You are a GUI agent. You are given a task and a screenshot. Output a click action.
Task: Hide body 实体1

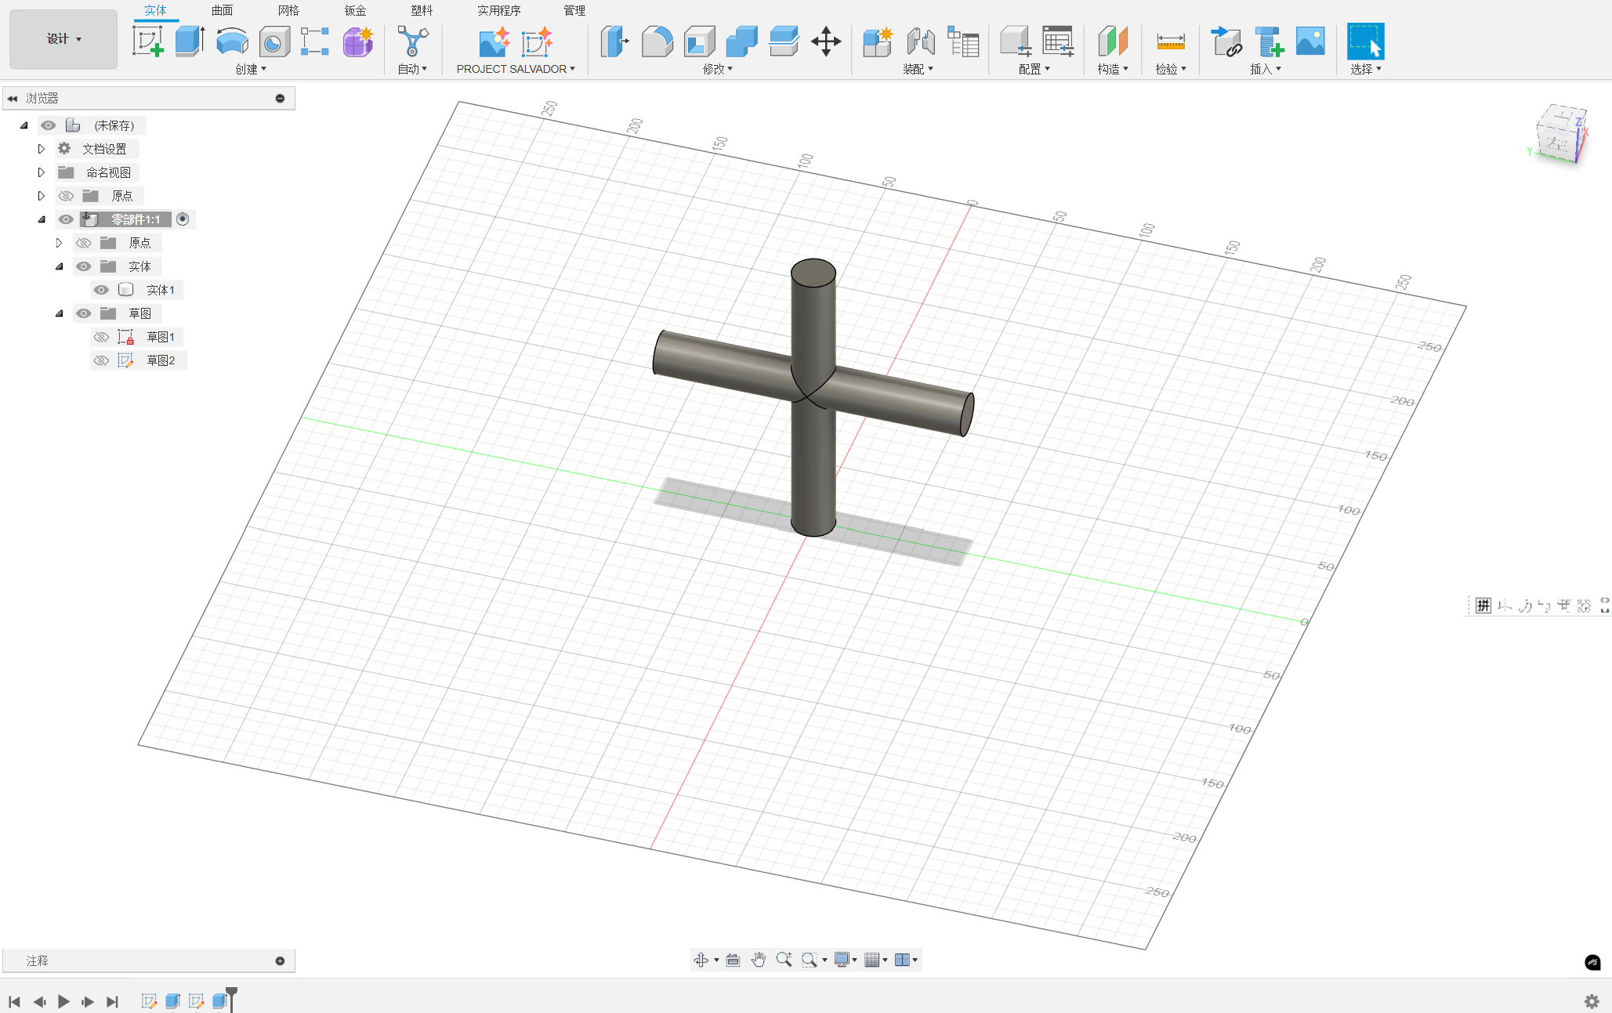coord(101,290)
